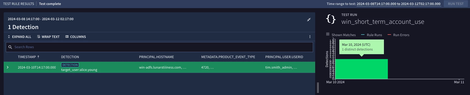
Task: Click the Expand All arrows icon
Action: [x=9, y=37]
